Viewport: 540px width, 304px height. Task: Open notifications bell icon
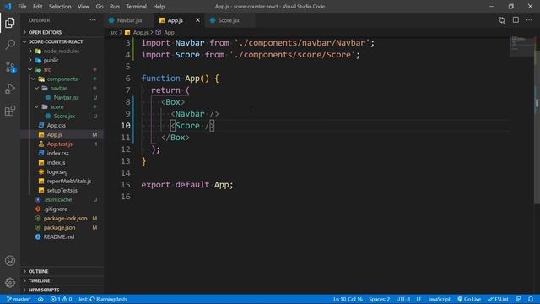531,299
